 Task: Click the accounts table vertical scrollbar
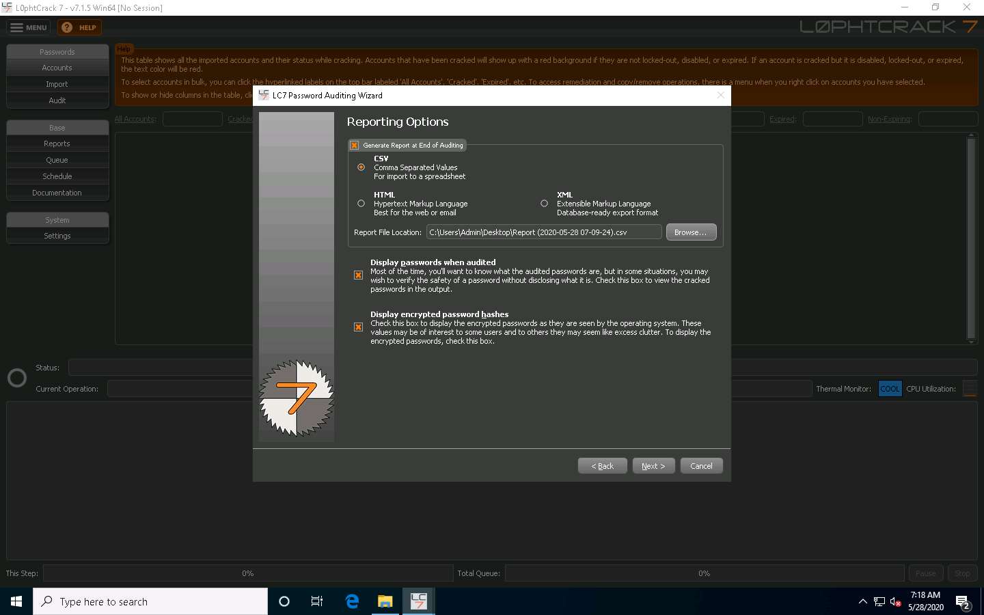pos(971,238)
